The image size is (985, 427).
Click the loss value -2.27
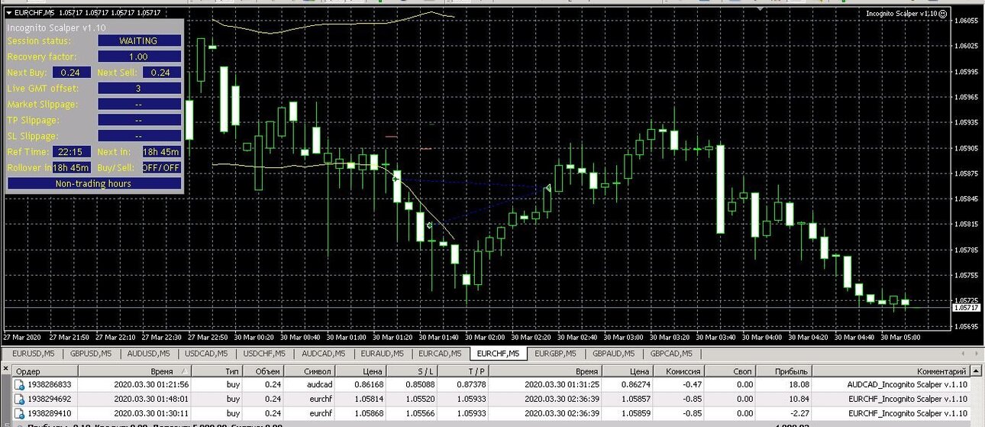pos(799,413)
